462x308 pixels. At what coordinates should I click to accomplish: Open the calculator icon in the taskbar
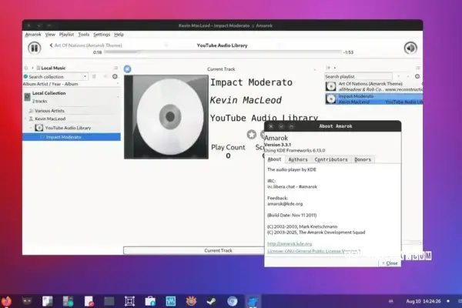click(x=68, y=301)
